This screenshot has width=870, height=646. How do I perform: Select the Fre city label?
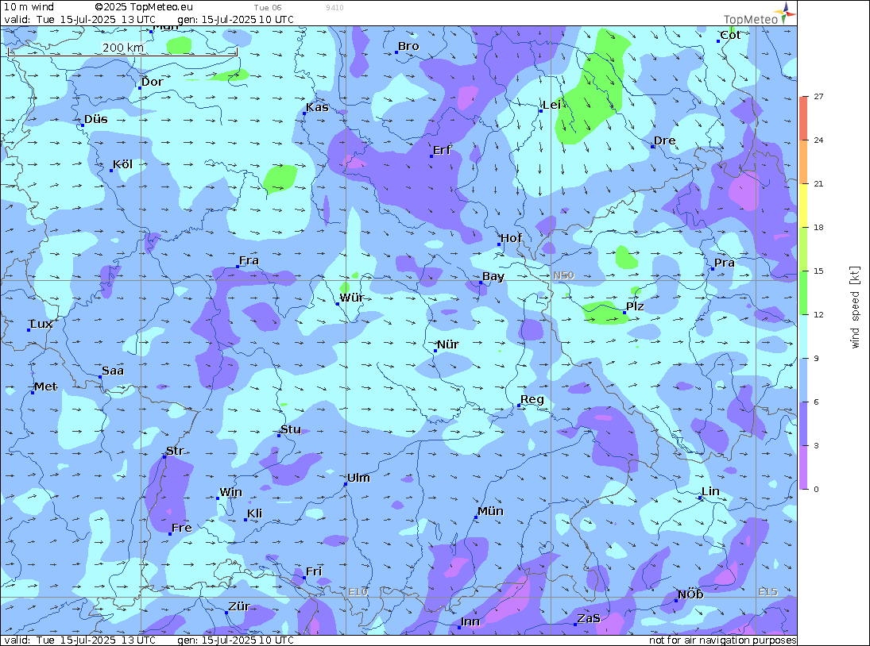pyautogui.click(x=181, y=528)
